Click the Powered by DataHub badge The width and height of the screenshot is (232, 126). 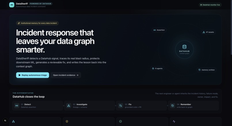click(x=41, y=4)
